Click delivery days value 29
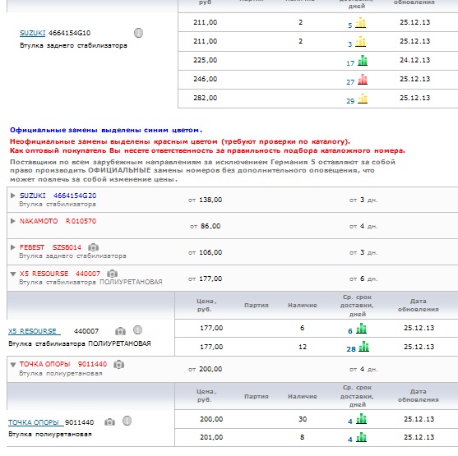 350,101
